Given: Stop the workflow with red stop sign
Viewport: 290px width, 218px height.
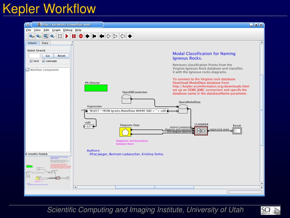Looking at the screenshot, I should point(81,36).
